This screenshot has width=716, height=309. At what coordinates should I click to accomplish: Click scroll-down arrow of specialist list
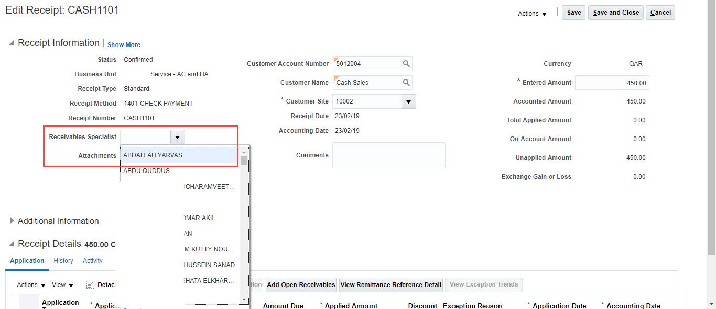pyautogui.click(x=244, y=299)
